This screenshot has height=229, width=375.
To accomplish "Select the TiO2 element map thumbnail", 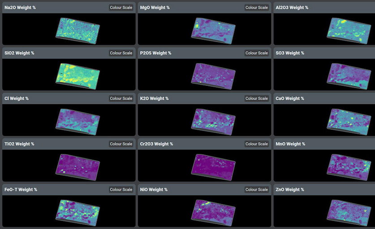I will [x=78, y=167].
